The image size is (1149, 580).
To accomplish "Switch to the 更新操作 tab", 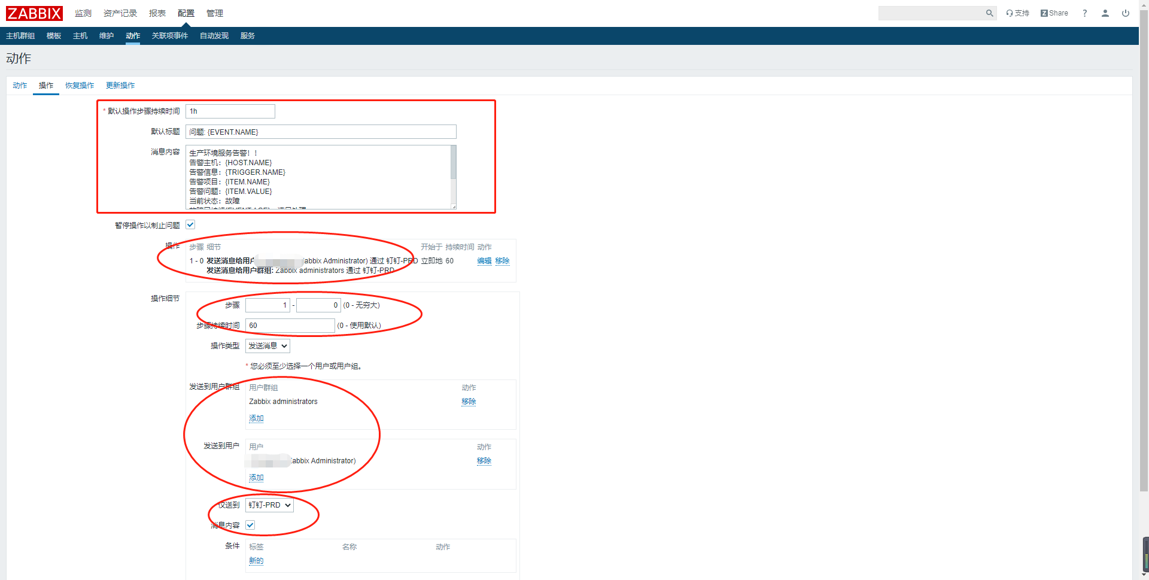I will point(120,86).
